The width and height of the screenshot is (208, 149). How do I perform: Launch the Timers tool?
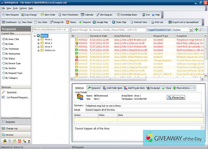pyautogui.click(x=71, y=22)
